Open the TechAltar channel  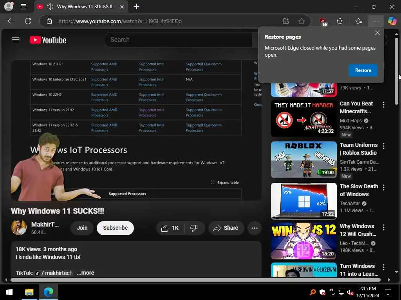(x=350, y=203)
